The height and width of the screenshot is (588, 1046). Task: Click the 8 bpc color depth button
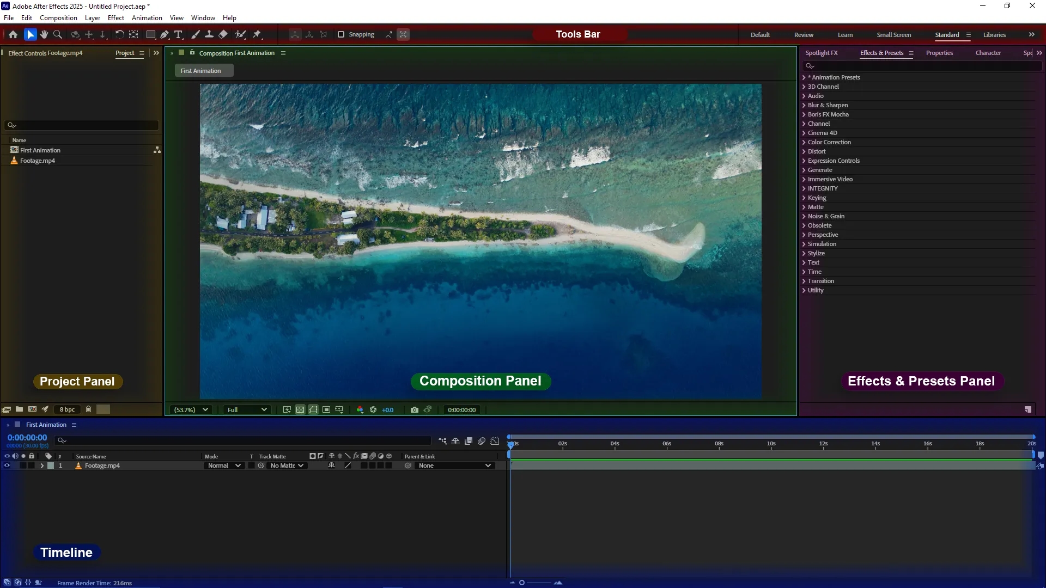[67, 409]
